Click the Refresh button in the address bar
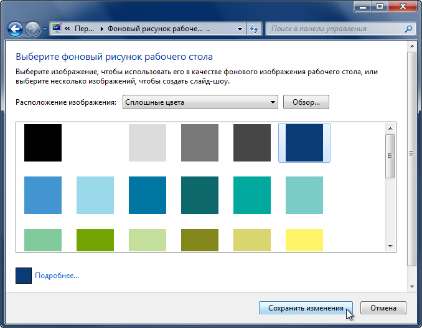Viewport: 422px width, 328px height. click(x=254, y=29)
